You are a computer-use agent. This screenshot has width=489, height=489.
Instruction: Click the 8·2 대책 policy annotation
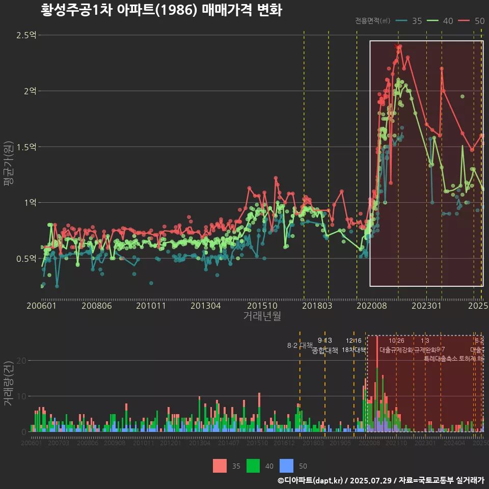pos(300,345)
